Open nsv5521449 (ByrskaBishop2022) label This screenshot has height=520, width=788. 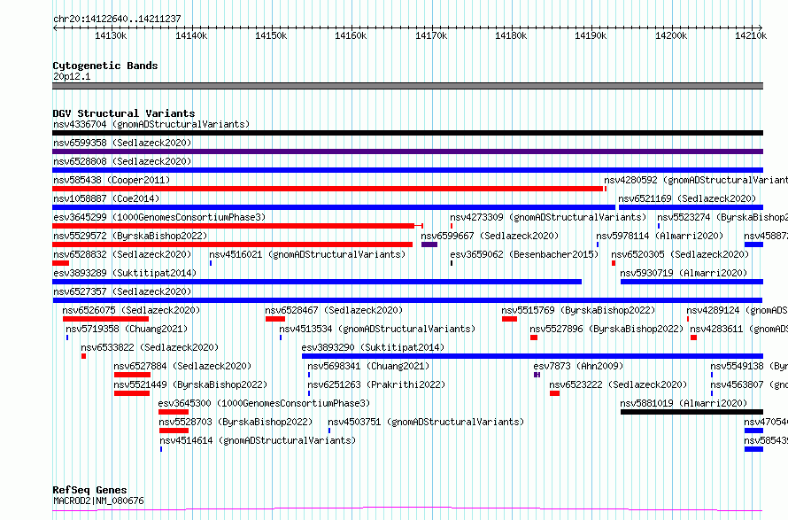(190, 384)
